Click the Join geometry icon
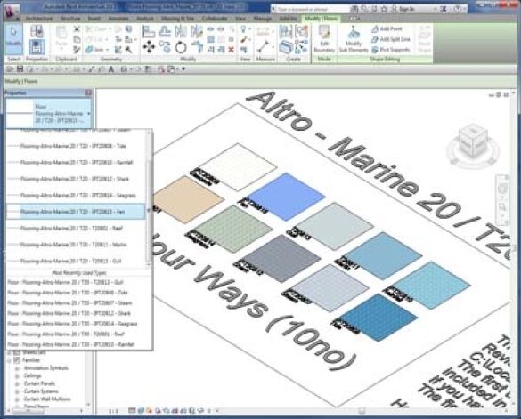This screenshot has width=521, height=419. [89, 50]
